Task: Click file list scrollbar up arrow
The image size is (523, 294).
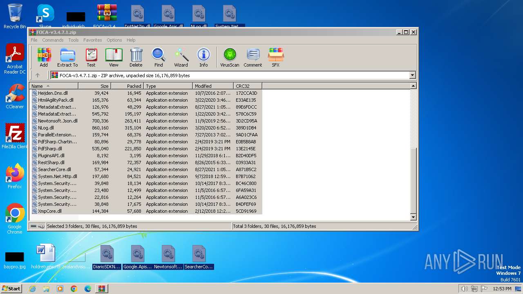Action: coord(413,86)
